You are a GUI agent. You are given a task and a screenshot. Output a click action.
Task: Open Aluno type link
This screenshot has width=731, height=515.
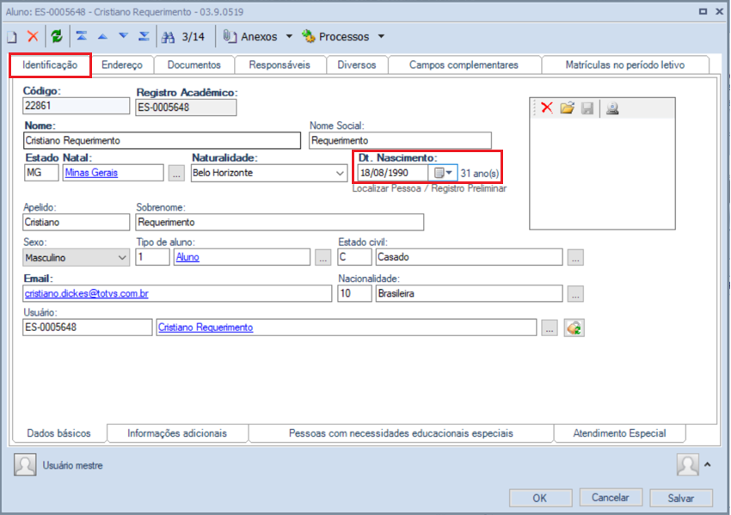(187, 257)
